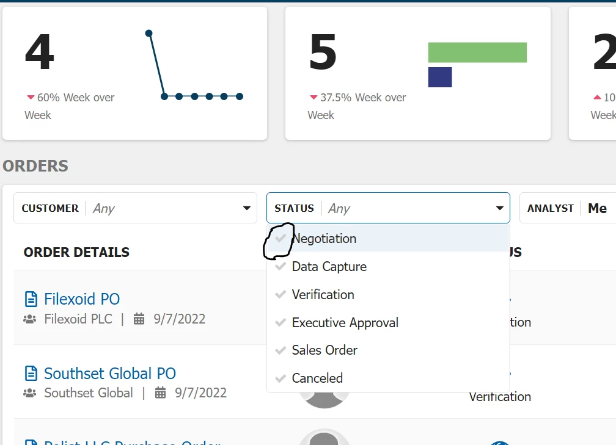
Task: Toggle the Negotiation status checkmark
Action: coord(280,238)
